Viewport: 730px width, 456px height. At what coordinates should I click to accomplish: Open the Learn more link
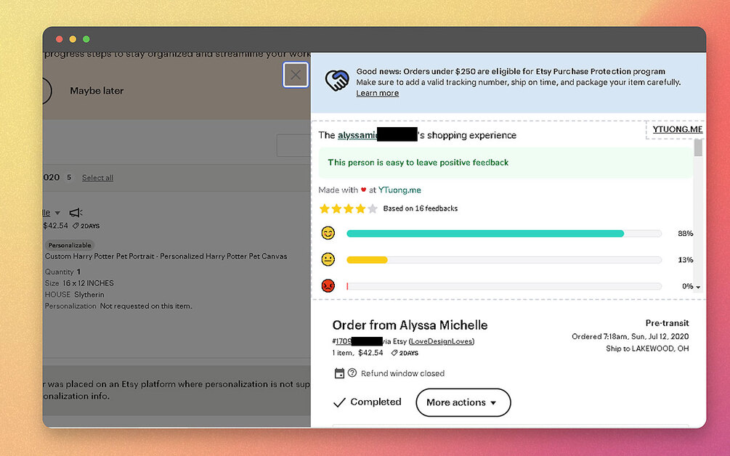[x=377, y=93]
